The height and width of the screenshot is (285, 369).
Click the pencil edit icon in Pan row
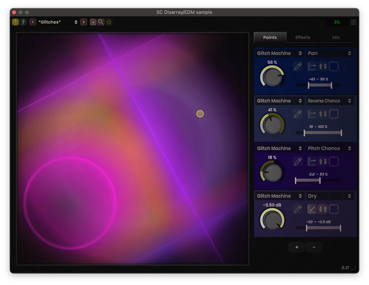click(x=298, y=66)
